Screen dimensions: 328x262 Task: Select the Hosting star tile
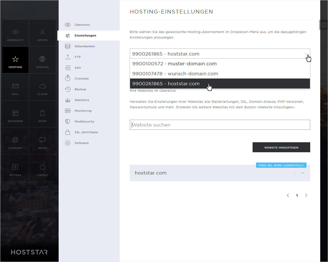(x=15, y=60)
